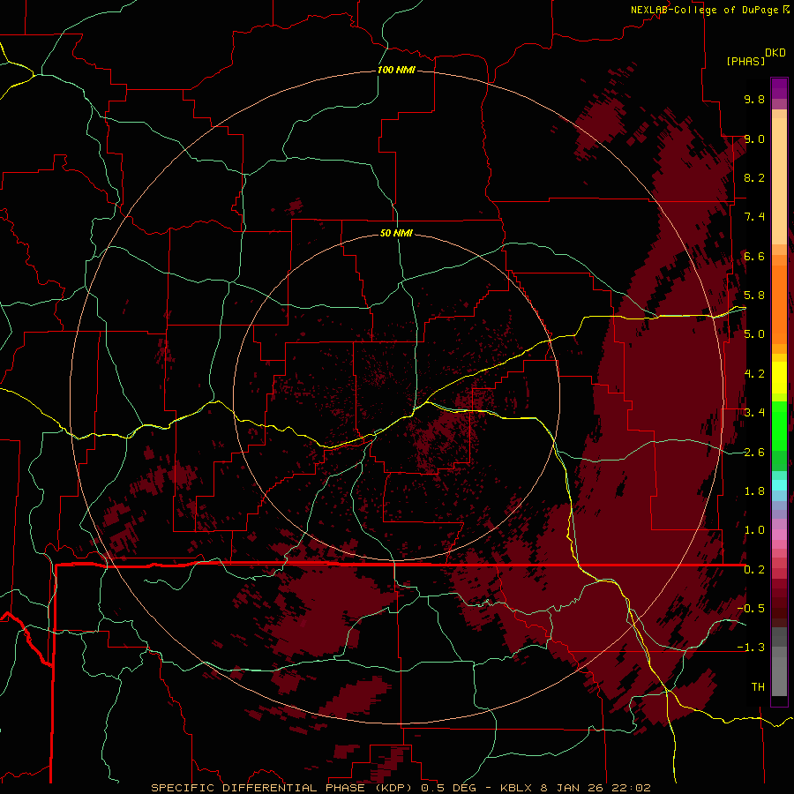Screen dimensions: 794x794
Task: Click the -1.3 scale label
Action: tap(751, 648)
